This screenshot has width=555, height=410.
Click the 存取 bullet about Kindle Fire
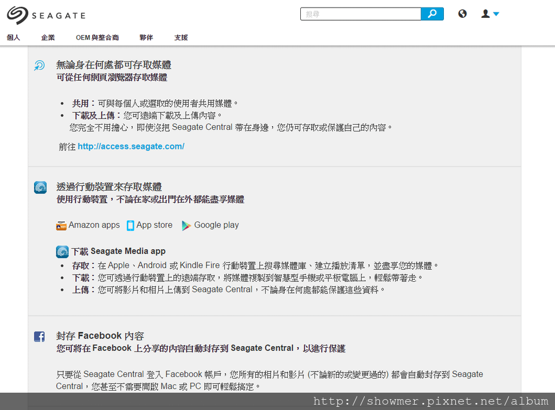(255, 266)
